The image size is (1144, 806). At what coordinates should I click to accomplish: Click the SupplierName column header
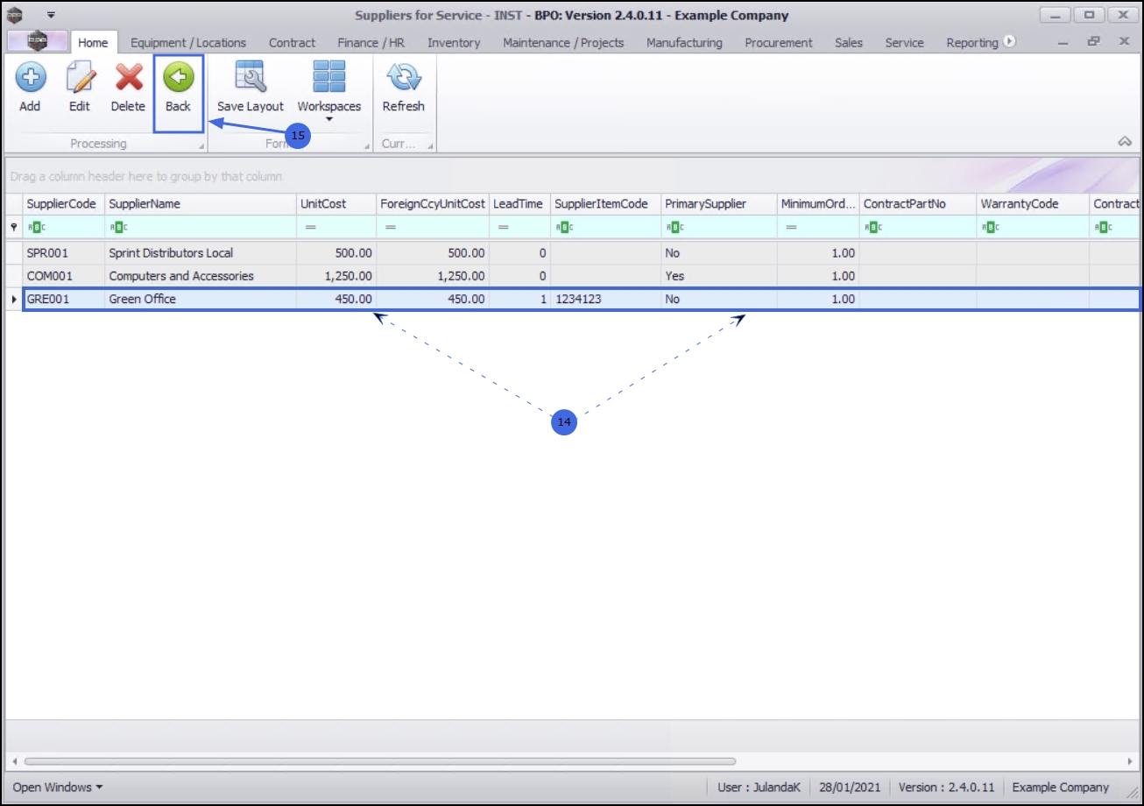[x=201, y=203]
